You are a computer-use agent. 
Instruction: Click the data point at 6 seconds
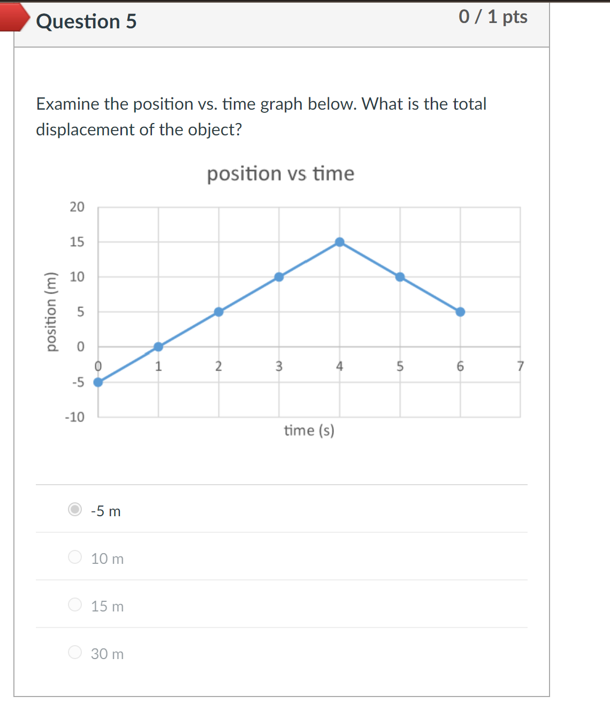(x=460, y=311)
